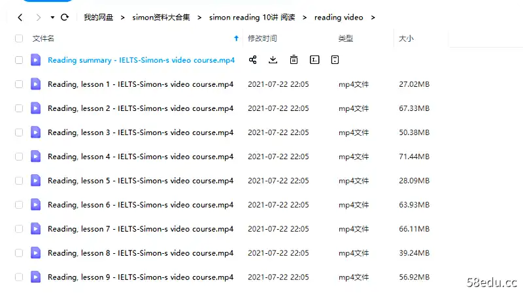Click the 39.24MB size cell
This screenshot has width=523, height=293.
(x=414, y=253)
